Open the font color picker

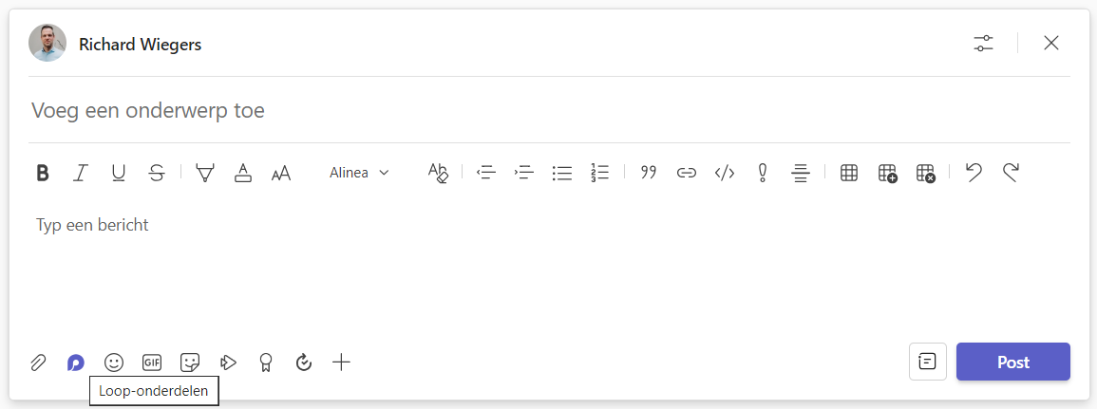(x=243, y=173)
